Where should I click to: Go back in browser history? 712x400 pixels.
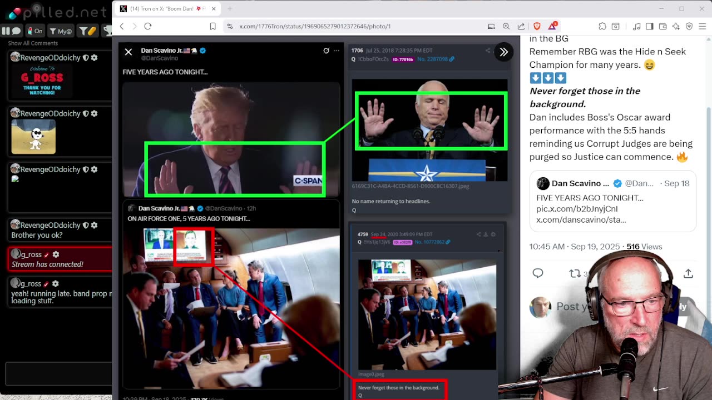(122, 26)
